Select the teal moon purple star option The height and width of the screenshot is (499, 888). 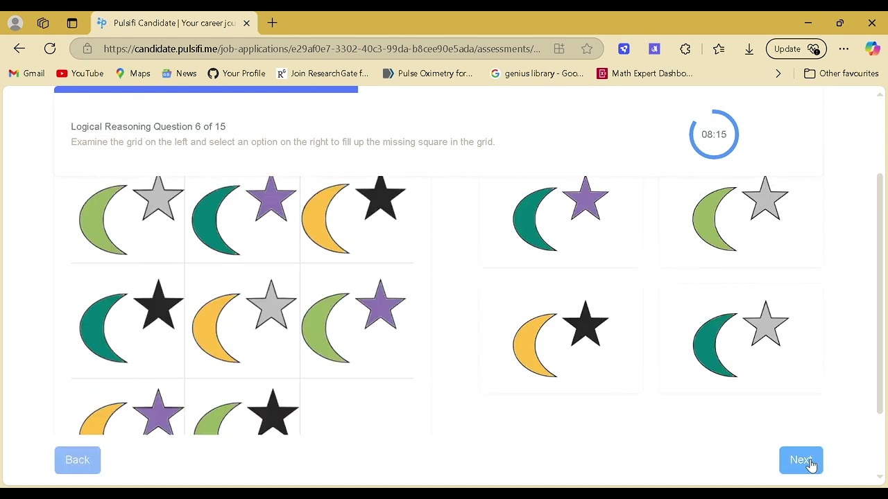click(561, 221)
